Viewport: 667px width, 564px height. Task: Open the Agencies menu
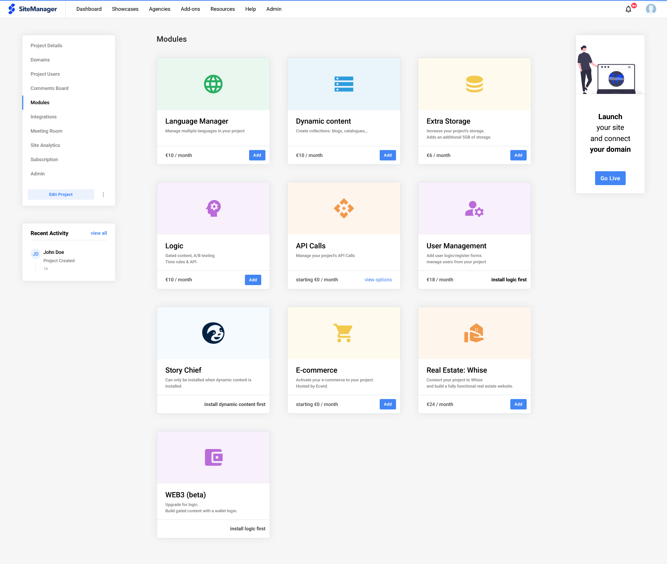tap(159, 9)
